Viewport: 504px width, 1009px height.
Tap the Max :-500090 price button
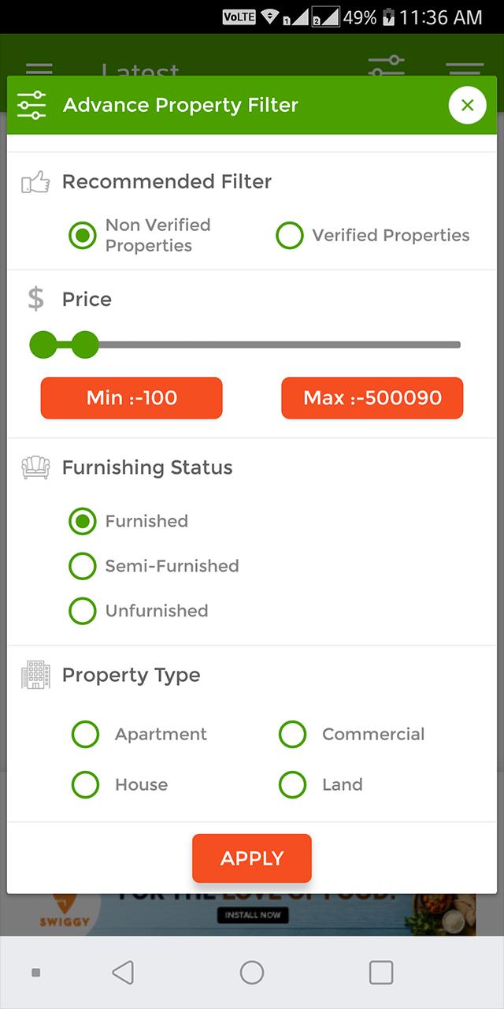point(372,398)
